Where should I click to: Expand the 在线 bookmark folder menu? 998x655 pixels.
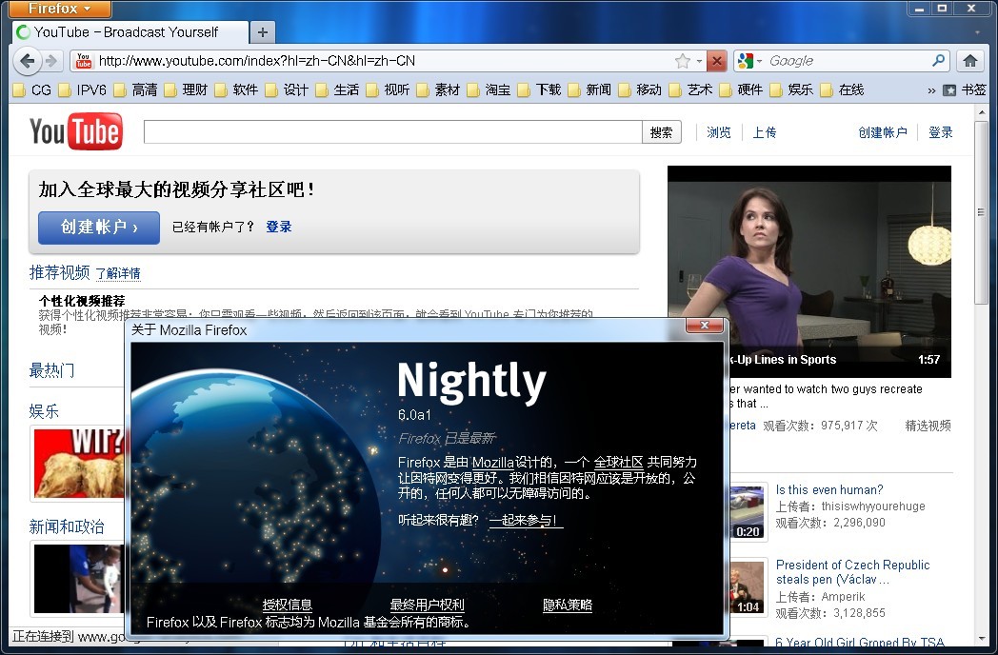click(x=842, y=89)
